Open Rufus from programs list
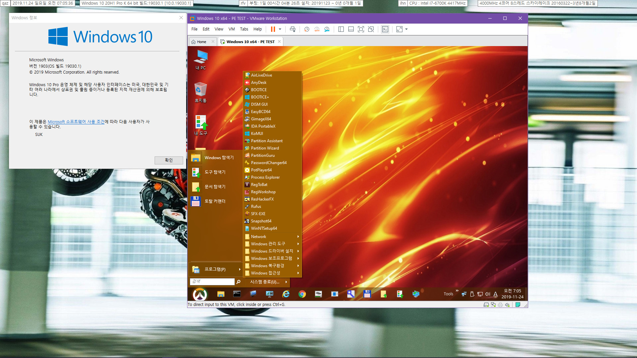The width and height of the screenshot is (637, 358). point(272,207)
